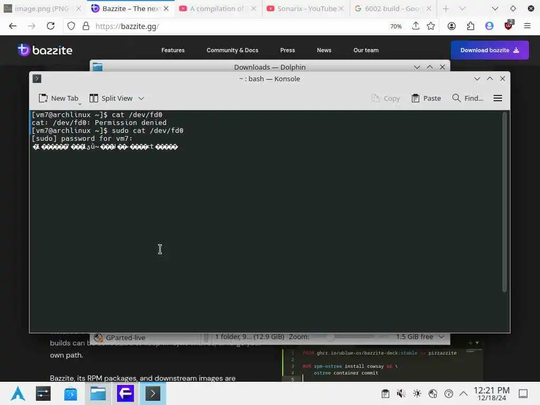Open Find in Konsole toolbar
The height and width of the screenshot is (405, 540).
point(468,99)
